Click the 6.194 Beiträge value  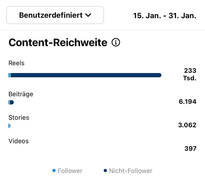187,101
